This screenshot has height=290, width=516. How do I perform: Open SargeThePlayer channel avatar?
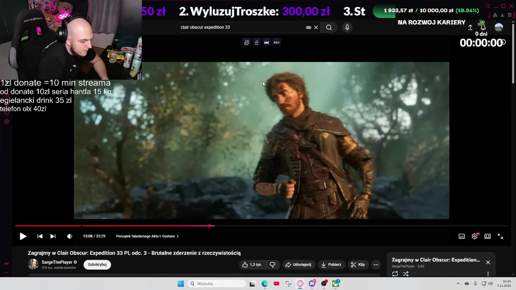(x=33, y=264)
